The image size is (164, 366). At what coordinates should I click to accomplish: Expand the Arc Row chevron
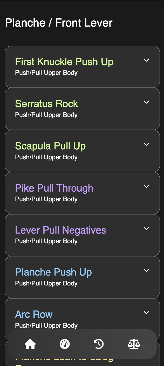147,313
